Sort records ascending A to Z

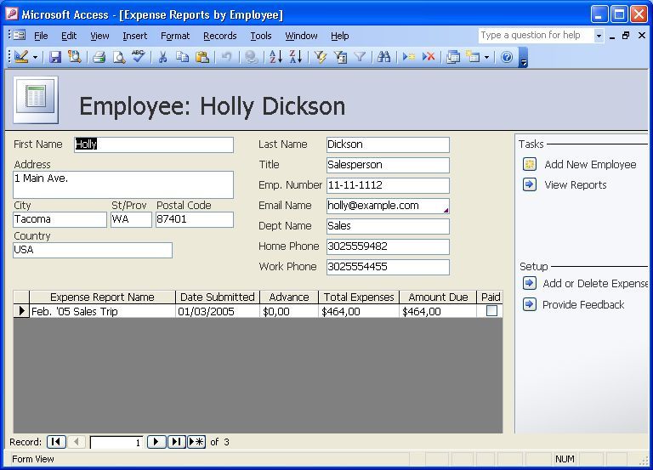[275, 57]
